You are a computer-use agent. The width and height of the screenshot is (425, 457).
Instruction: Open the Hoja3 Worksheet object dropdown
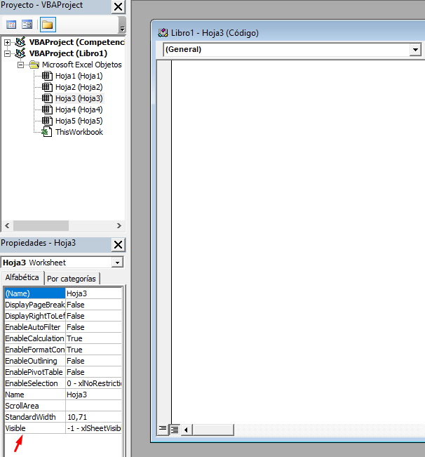117,263
